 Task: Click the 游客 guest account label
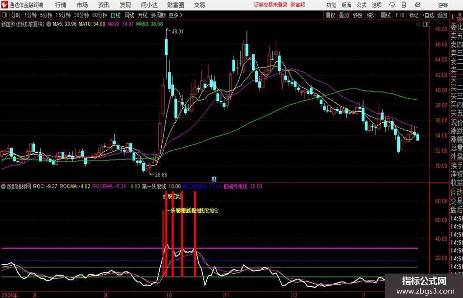pos(443,5)
